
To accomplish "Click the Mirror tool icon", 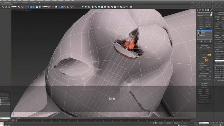I will click(86, 7).
